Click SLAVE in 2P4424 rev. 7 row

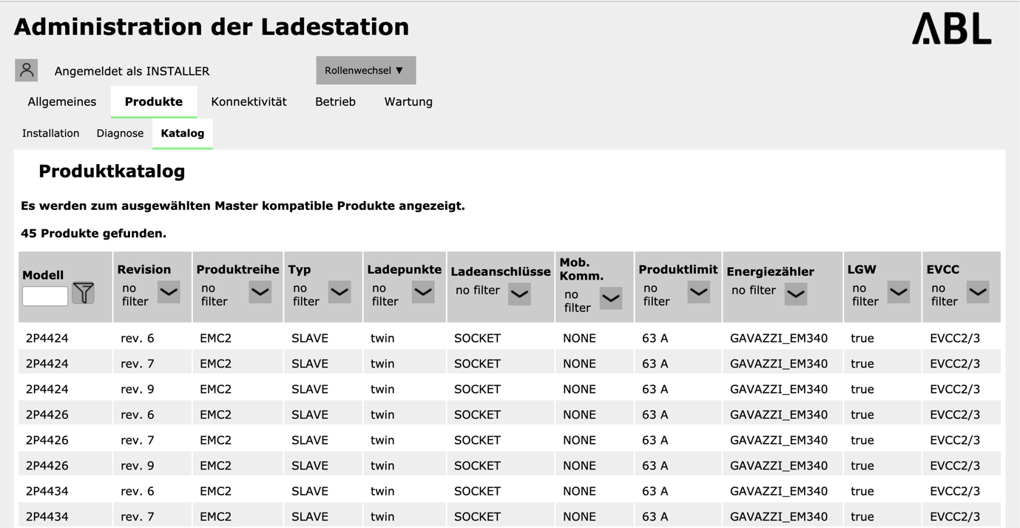click(310, 363)
